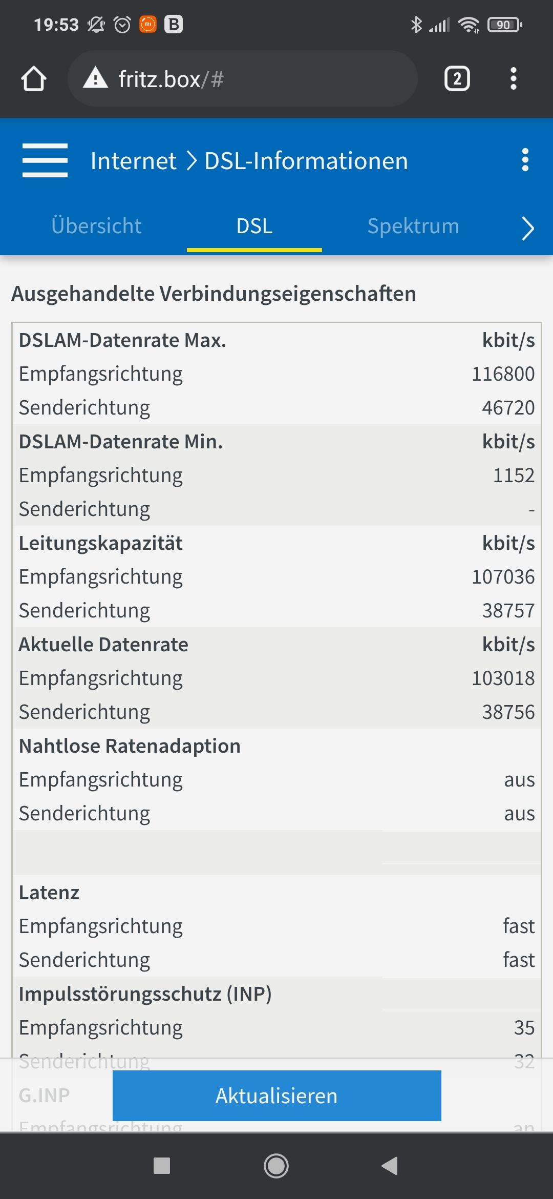
Task: Select the DSL tab
Action: pyautogui.click(x=254, y=226)
